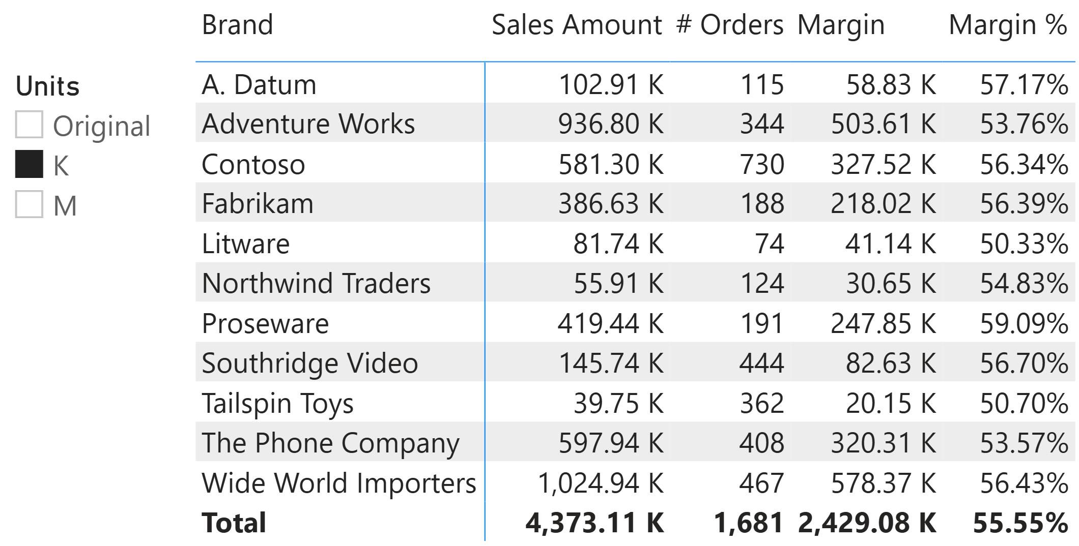The height and width of the screenshot is (546, 1079).
Task: Click the Margin column header
Action: [841, 24]
